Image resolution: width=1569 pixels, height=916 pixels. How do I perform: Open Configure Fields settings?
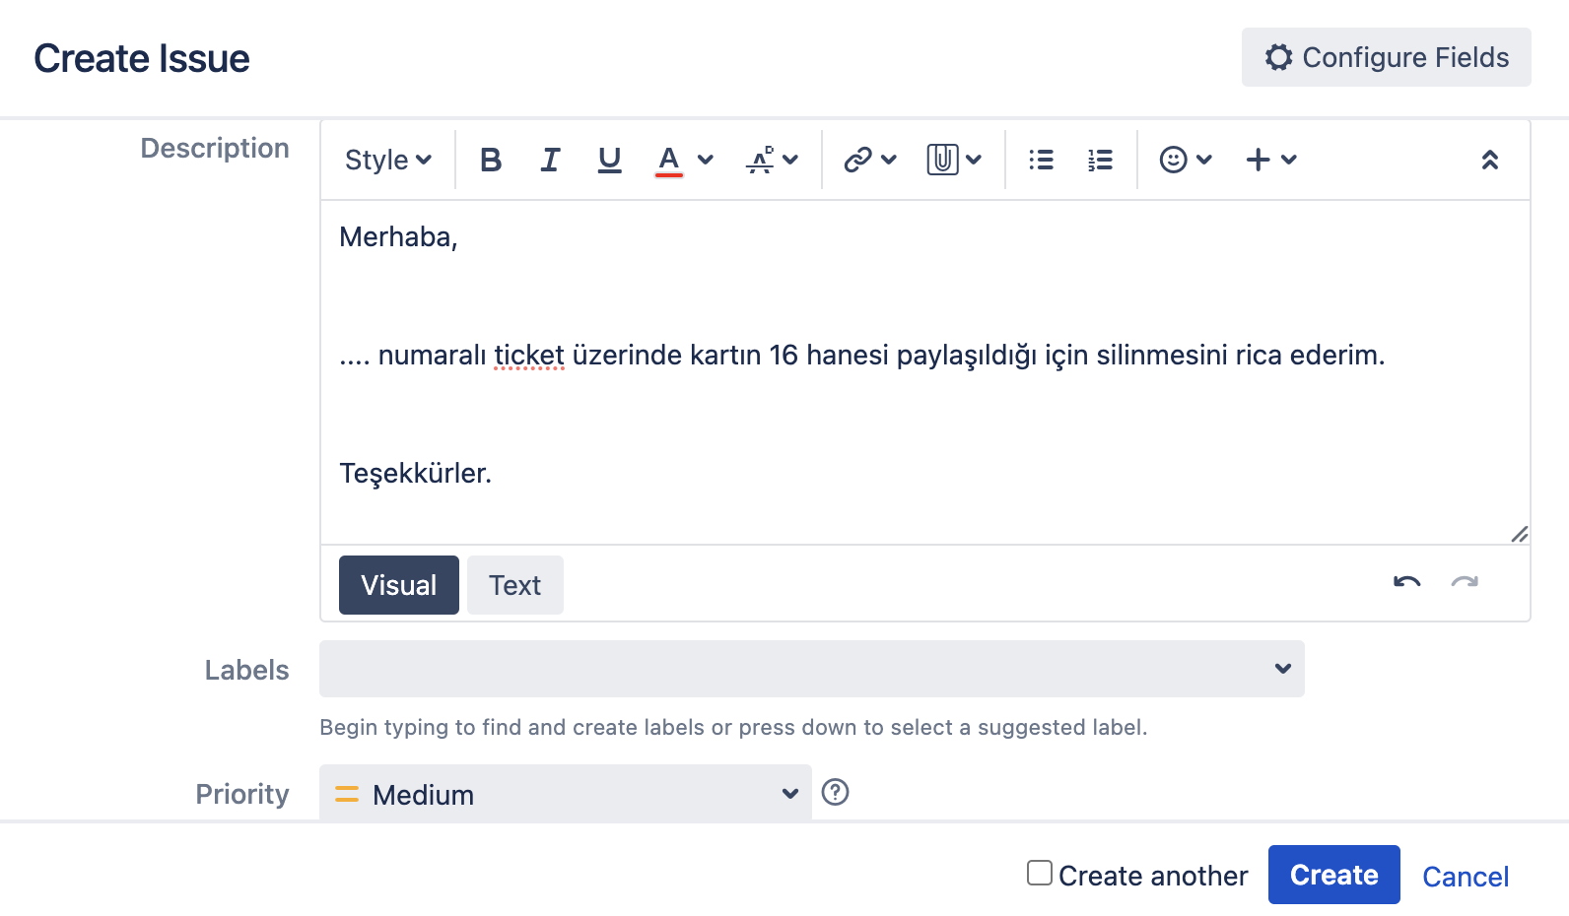pyautogui.click(x=1386, y=57)
